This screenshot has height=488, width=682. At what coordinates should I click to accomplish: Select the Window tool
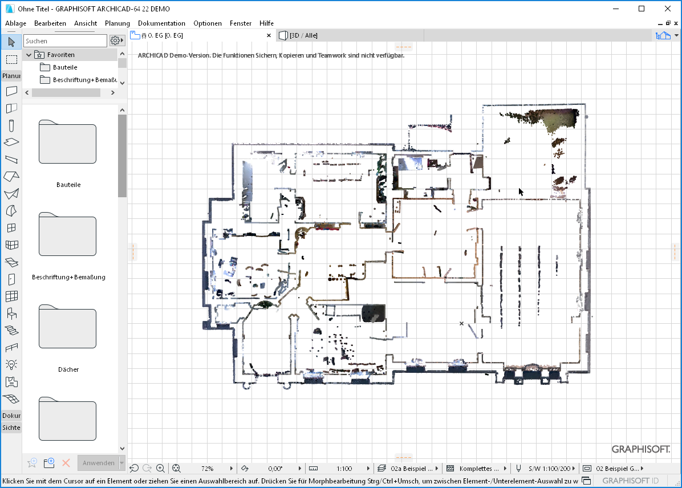(x=11, y=228)
